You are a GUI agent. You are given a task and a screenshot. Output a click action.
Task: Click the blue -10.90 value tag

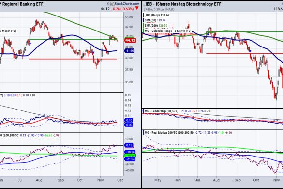(130, 152)
